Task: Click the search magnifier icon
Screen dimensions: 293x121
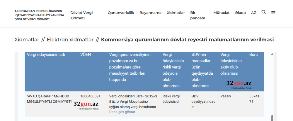Action: [263, 12]
